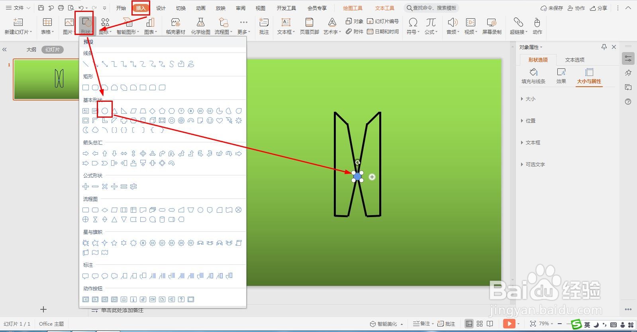Click the blue circle shape on slide
Image resolution: width=637 pixels, height=332 pixels.
point(357,176)
